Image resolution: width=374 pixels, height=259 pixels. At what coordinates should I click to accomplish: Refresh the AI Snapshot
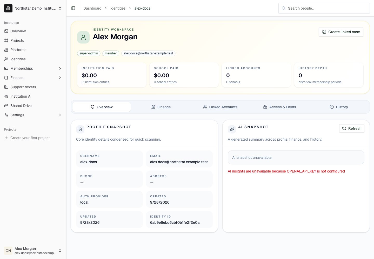tap(352, 128)
